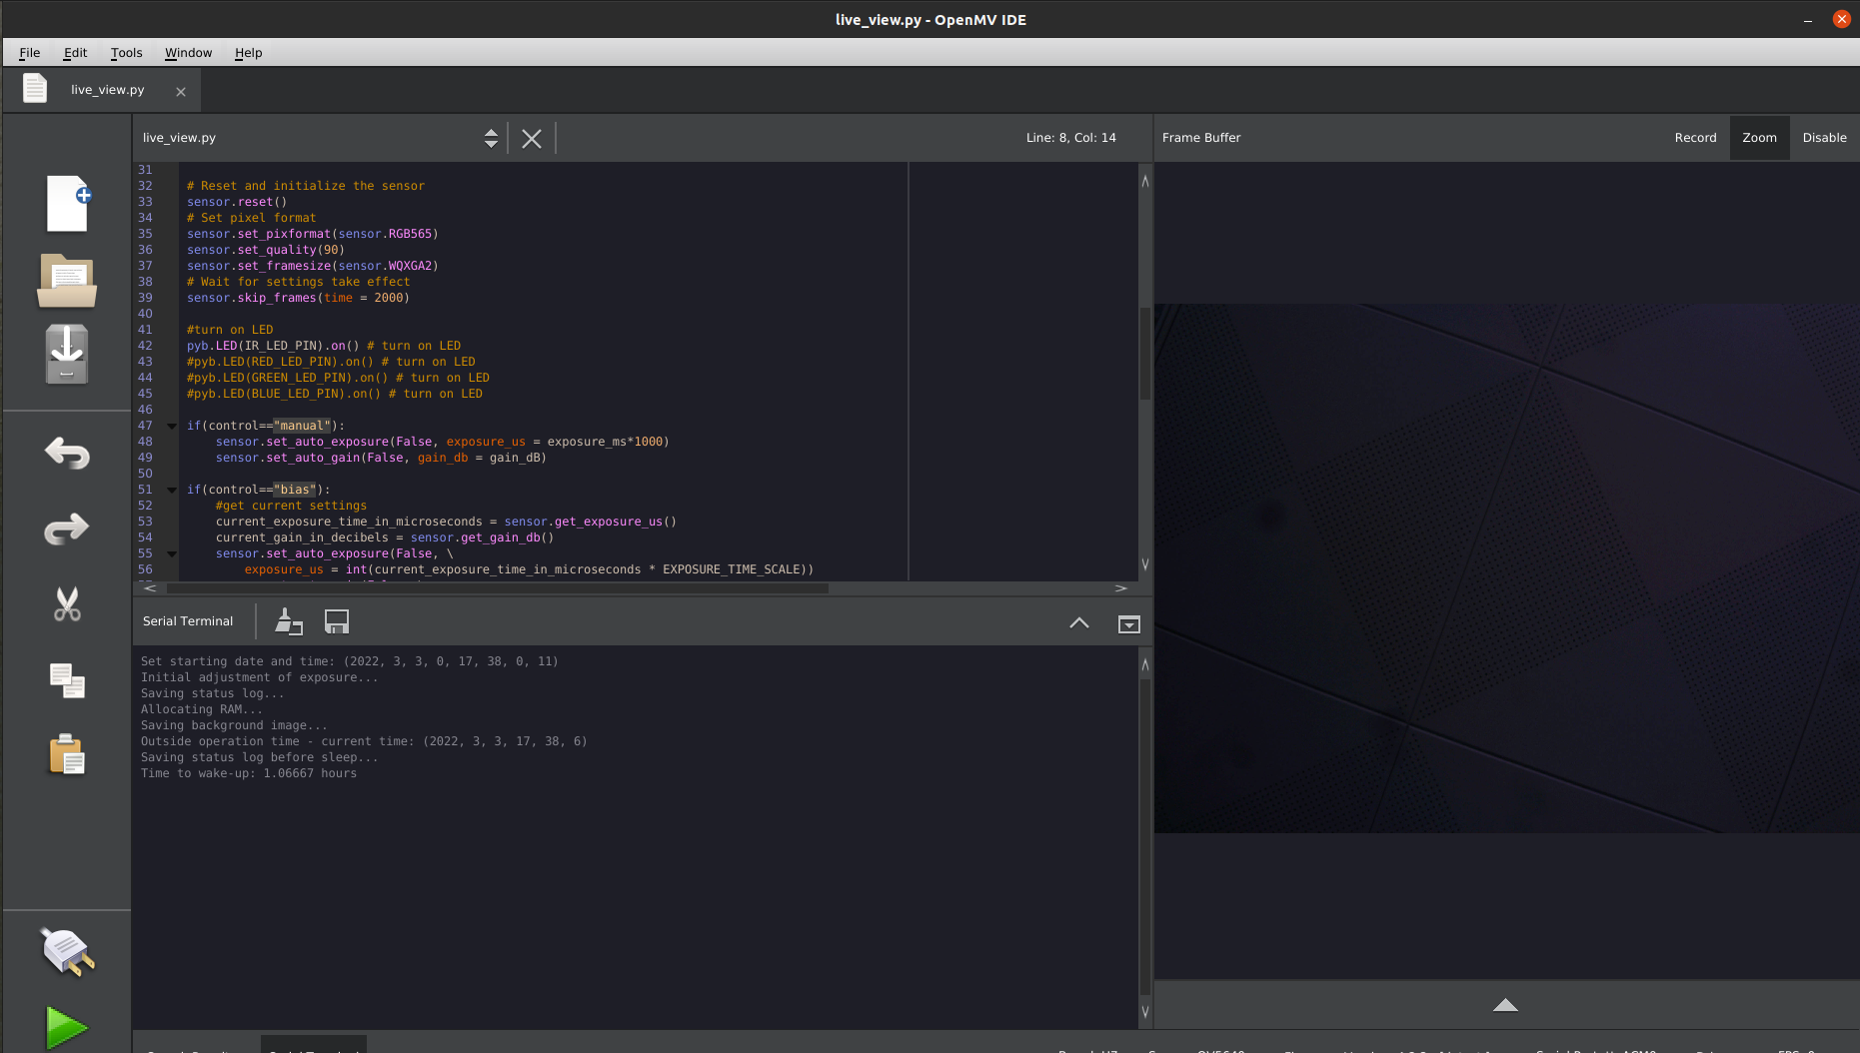Create a new file
This screenshot has width=1860, height=1053.
coord(66,203)
